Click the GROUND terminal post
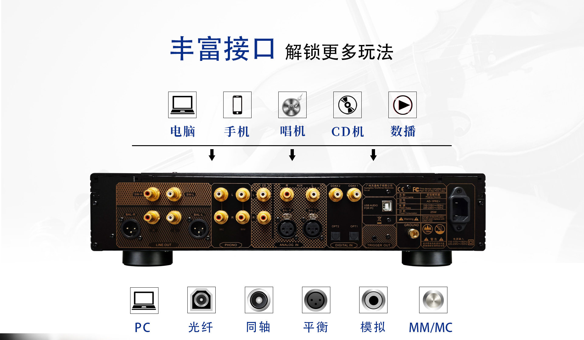The image size is (584, 340). [x=414, y=233]
